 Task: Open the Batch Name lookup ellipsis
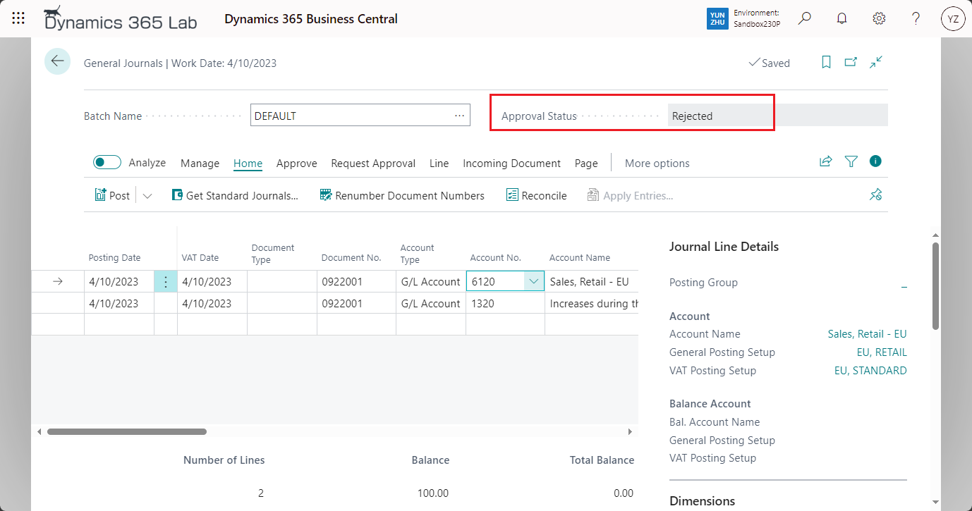459,115
